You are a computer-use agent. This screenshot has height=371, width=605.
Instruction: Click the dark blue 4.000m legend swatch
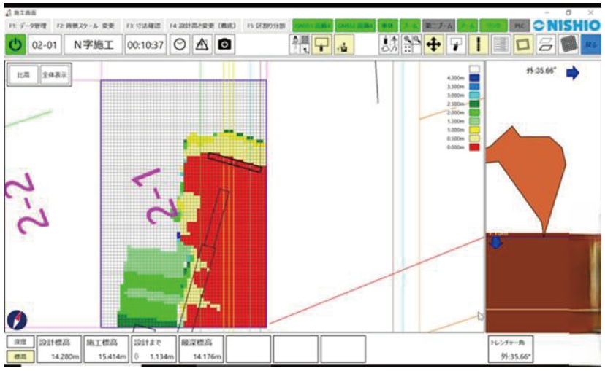(x=474, y=78)
